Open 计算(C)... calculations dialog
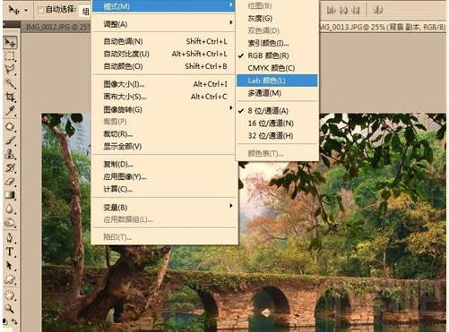The width and height of the screenshot is (449, 332). pos(164,189)
